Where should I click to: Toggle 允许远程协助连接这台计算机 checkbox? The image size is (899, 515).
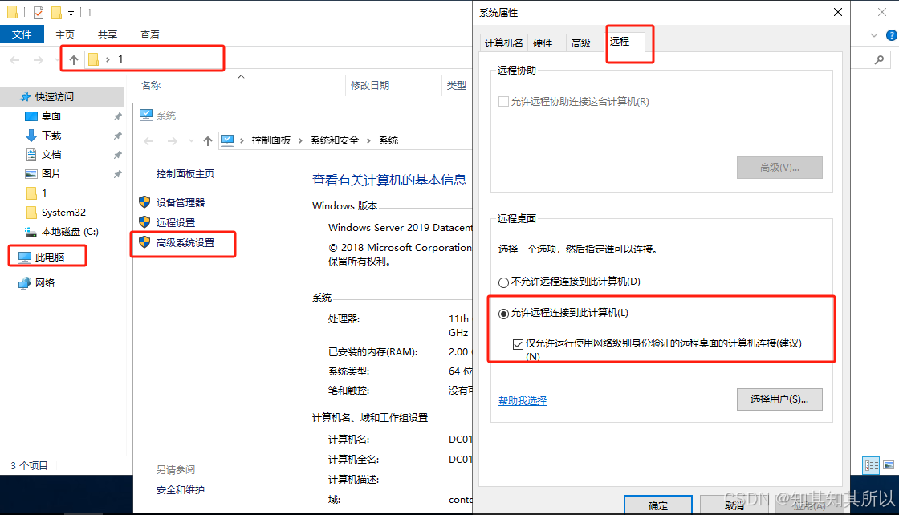click(x=503, y=102)
